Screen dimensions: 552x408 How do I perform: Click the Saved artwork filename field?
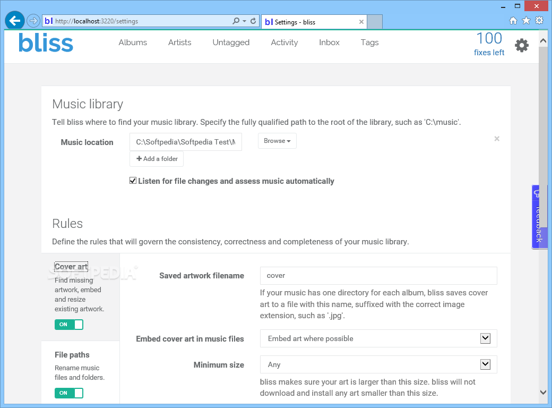pos(378,276)
